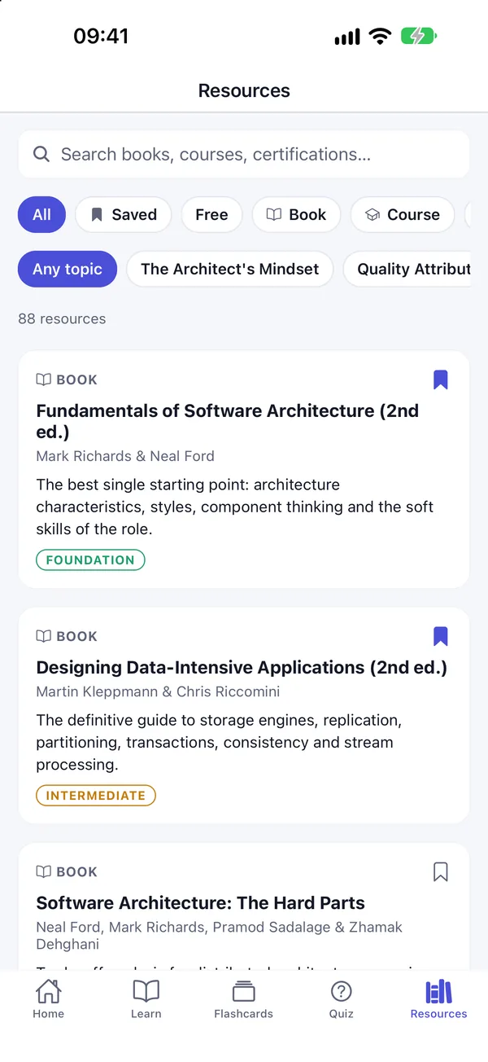Open Software Architecture: The Hard Parts title

[x=200, y=903]
